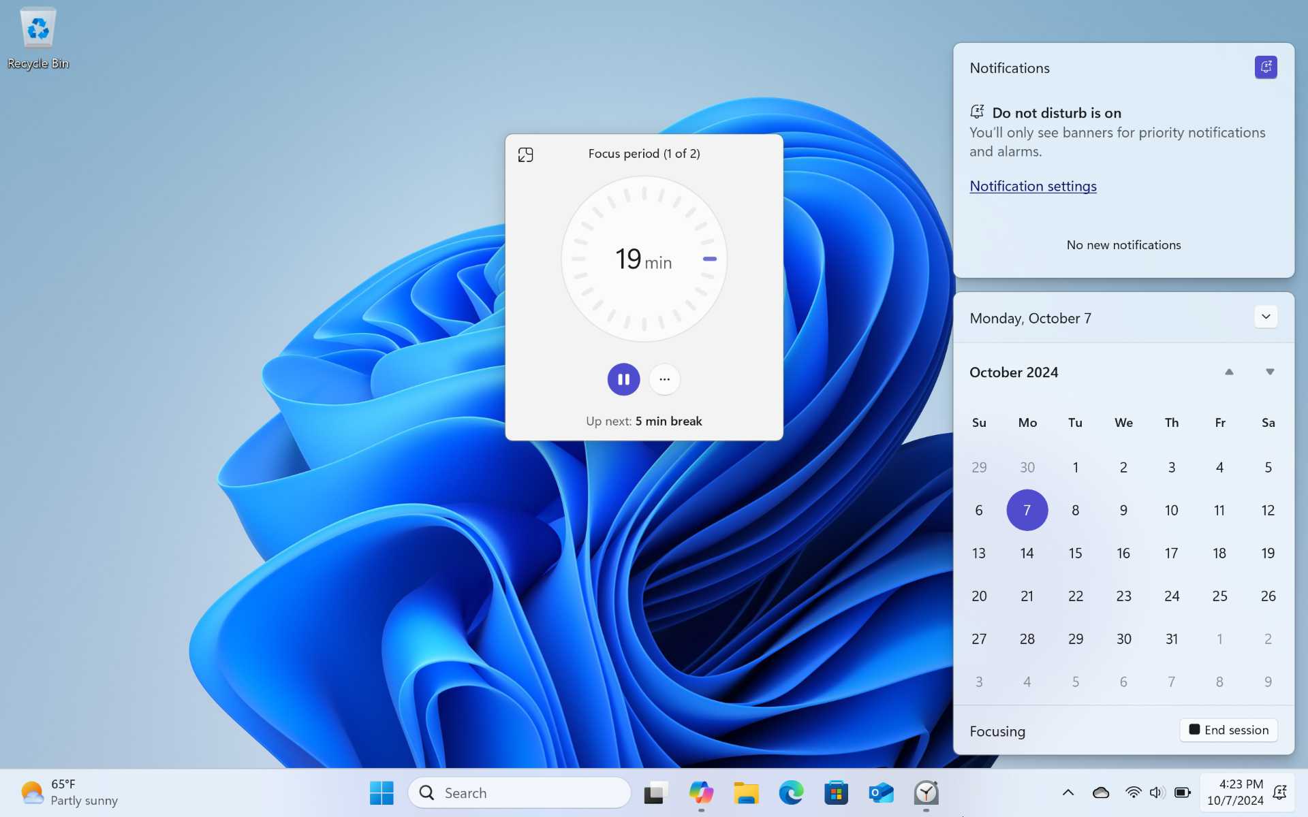Open Notification settings link

point(1033,186)
